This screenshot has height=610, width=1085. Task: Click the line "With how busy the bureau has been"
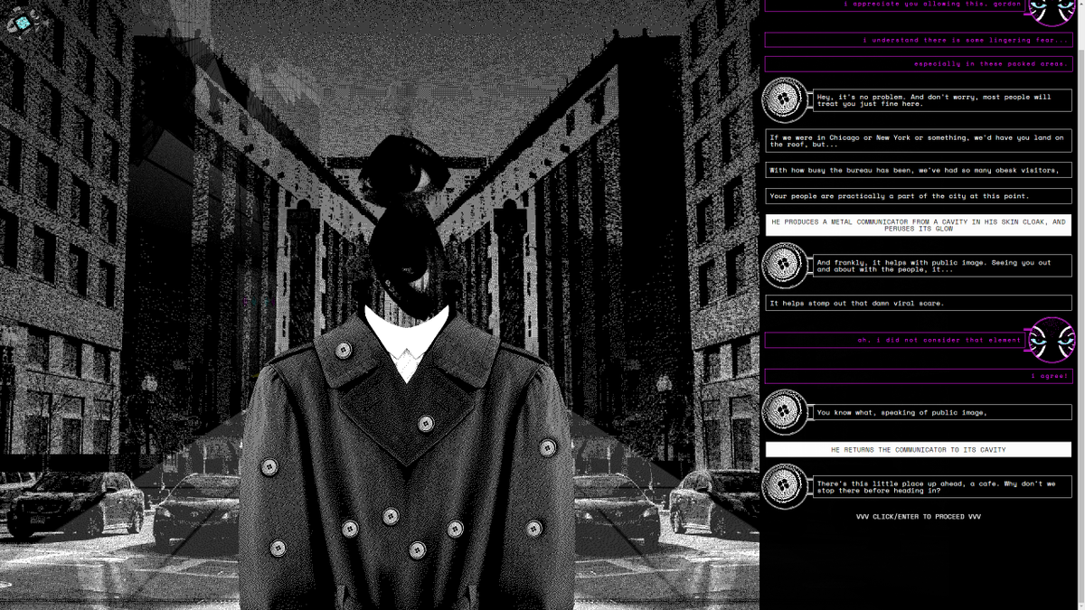coord(918,170)
